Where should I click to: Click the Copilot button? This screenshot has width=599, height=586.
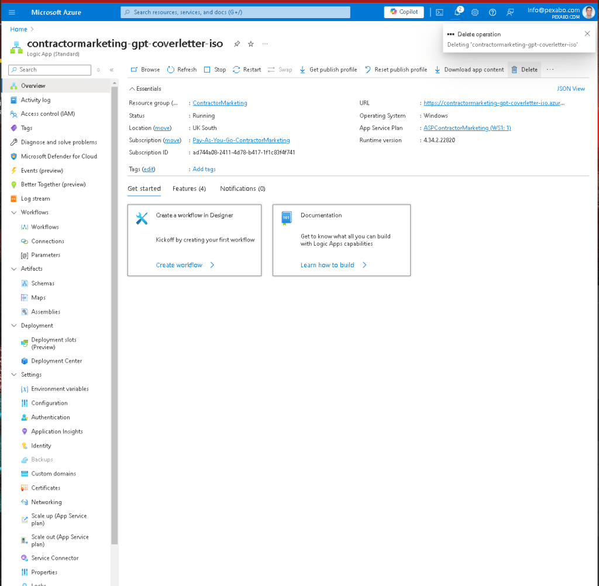click(x=404, y=12)
